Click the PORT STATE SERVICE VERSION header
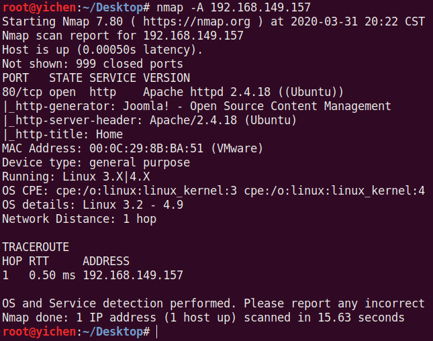Viewport: 433px width, 341px height. [x=96, y=78]
